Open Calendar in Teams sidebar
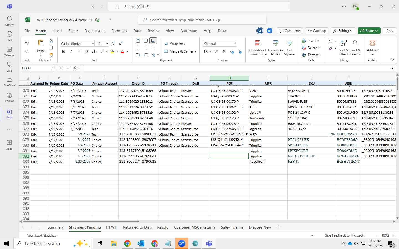Screen dimensions: 399x249 pyautogui.click(x=9, y=51)
